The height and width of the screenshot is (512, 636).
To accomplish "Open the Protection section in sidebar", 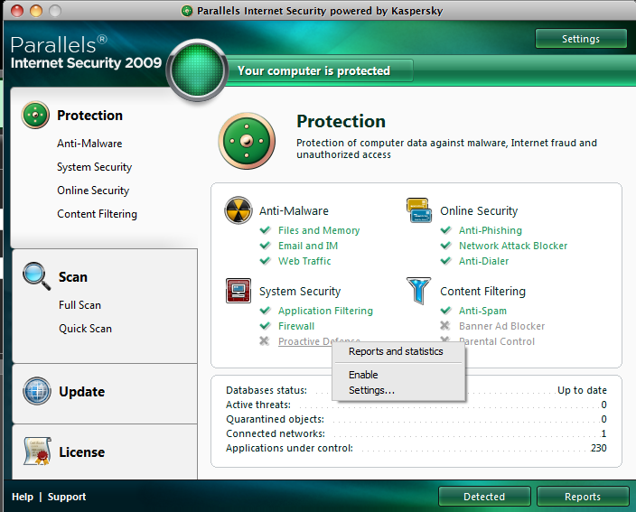I will point(89,115).
